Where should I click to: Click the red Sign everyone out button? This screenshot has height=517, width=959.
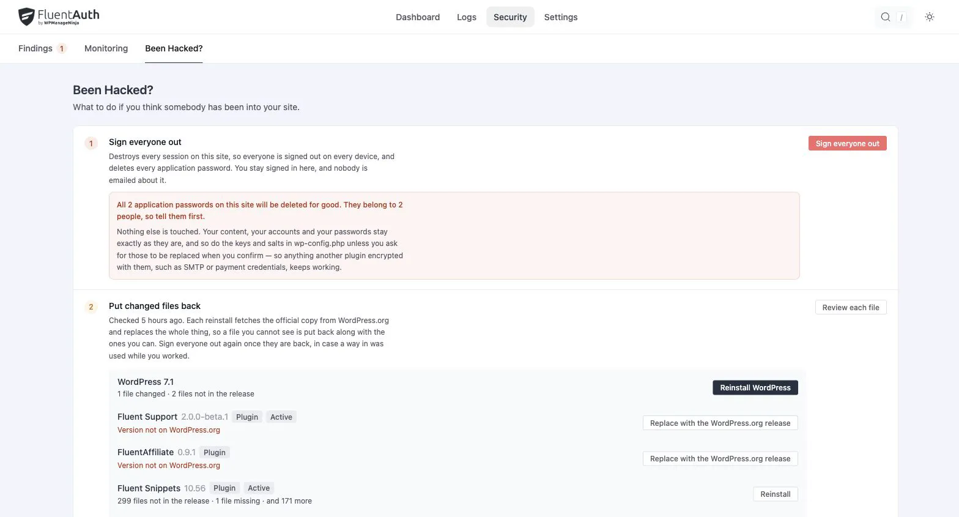pos(847,143)
